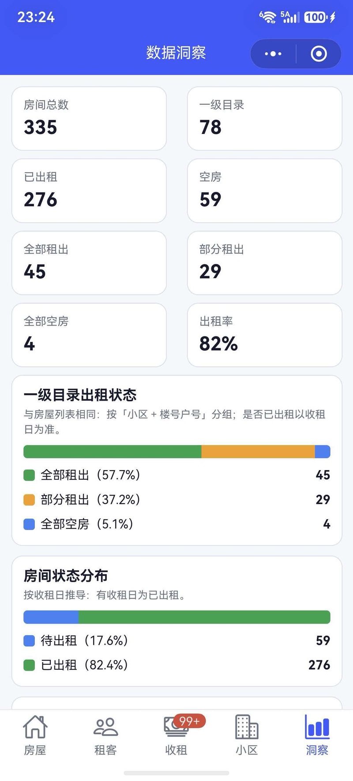Viewport: 353px width, 781px height.
Task: Open the 房间总数 335 card
Action: [89, 118]
